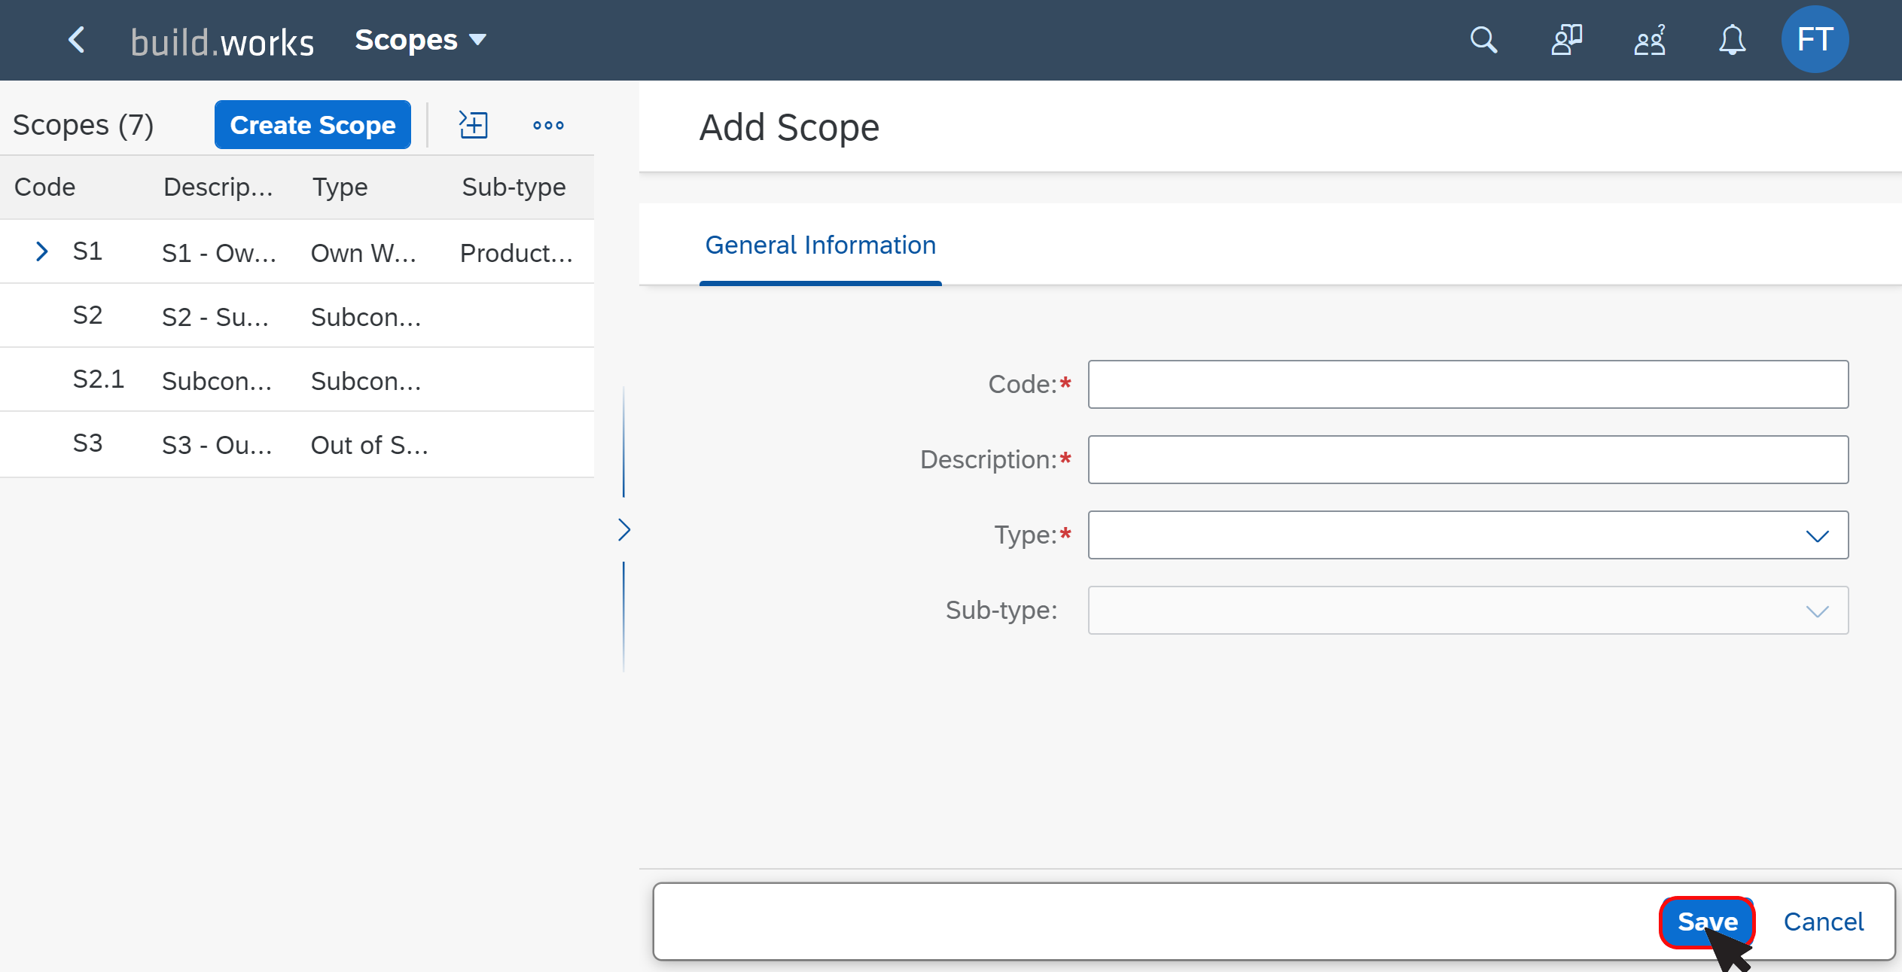Click the Create Scope button
The image size is (1902, 972).
312,125
